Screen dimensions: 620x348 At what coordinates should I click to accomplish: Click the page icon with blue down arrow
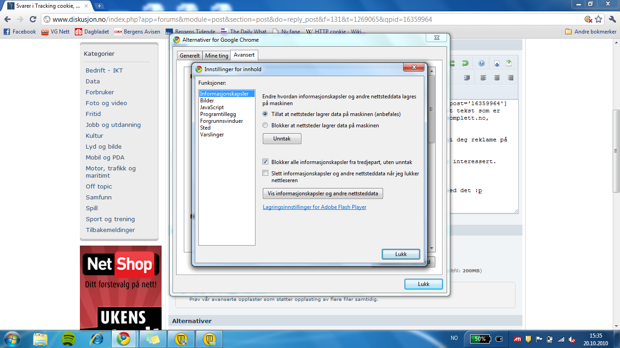click(x=497, y=63)
